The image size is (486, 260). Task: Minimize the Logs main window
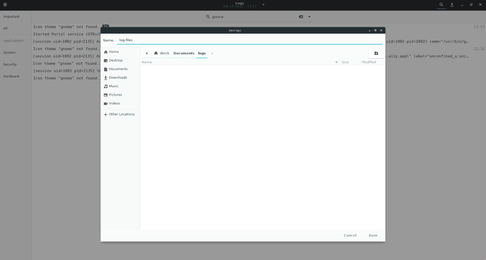click(x=463, y=5)
